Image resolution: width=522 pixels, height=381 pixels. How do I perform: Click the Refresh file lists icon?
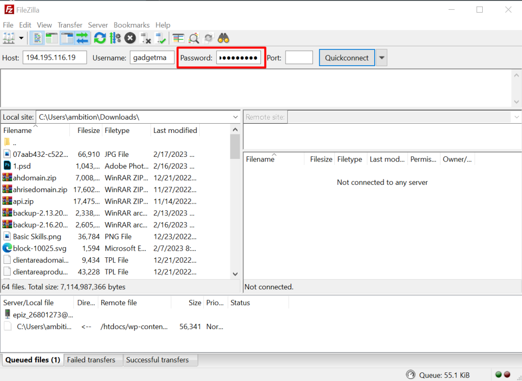point(100,38)
